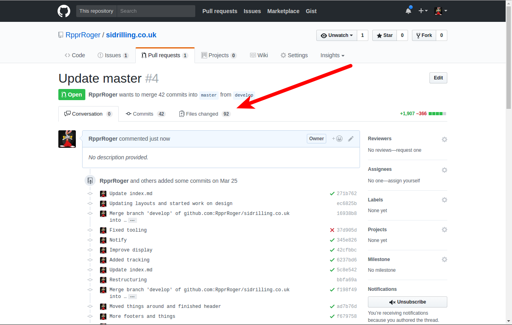The width and height of the screenshot is (512, 325).
Task: View status check for commit ad7b76d
Action: (x=332, y=306)
